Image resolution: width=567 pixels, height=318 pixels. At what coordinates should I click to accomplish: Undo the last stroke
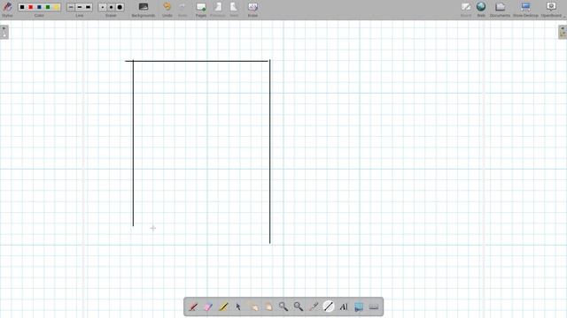pos(167,10)
